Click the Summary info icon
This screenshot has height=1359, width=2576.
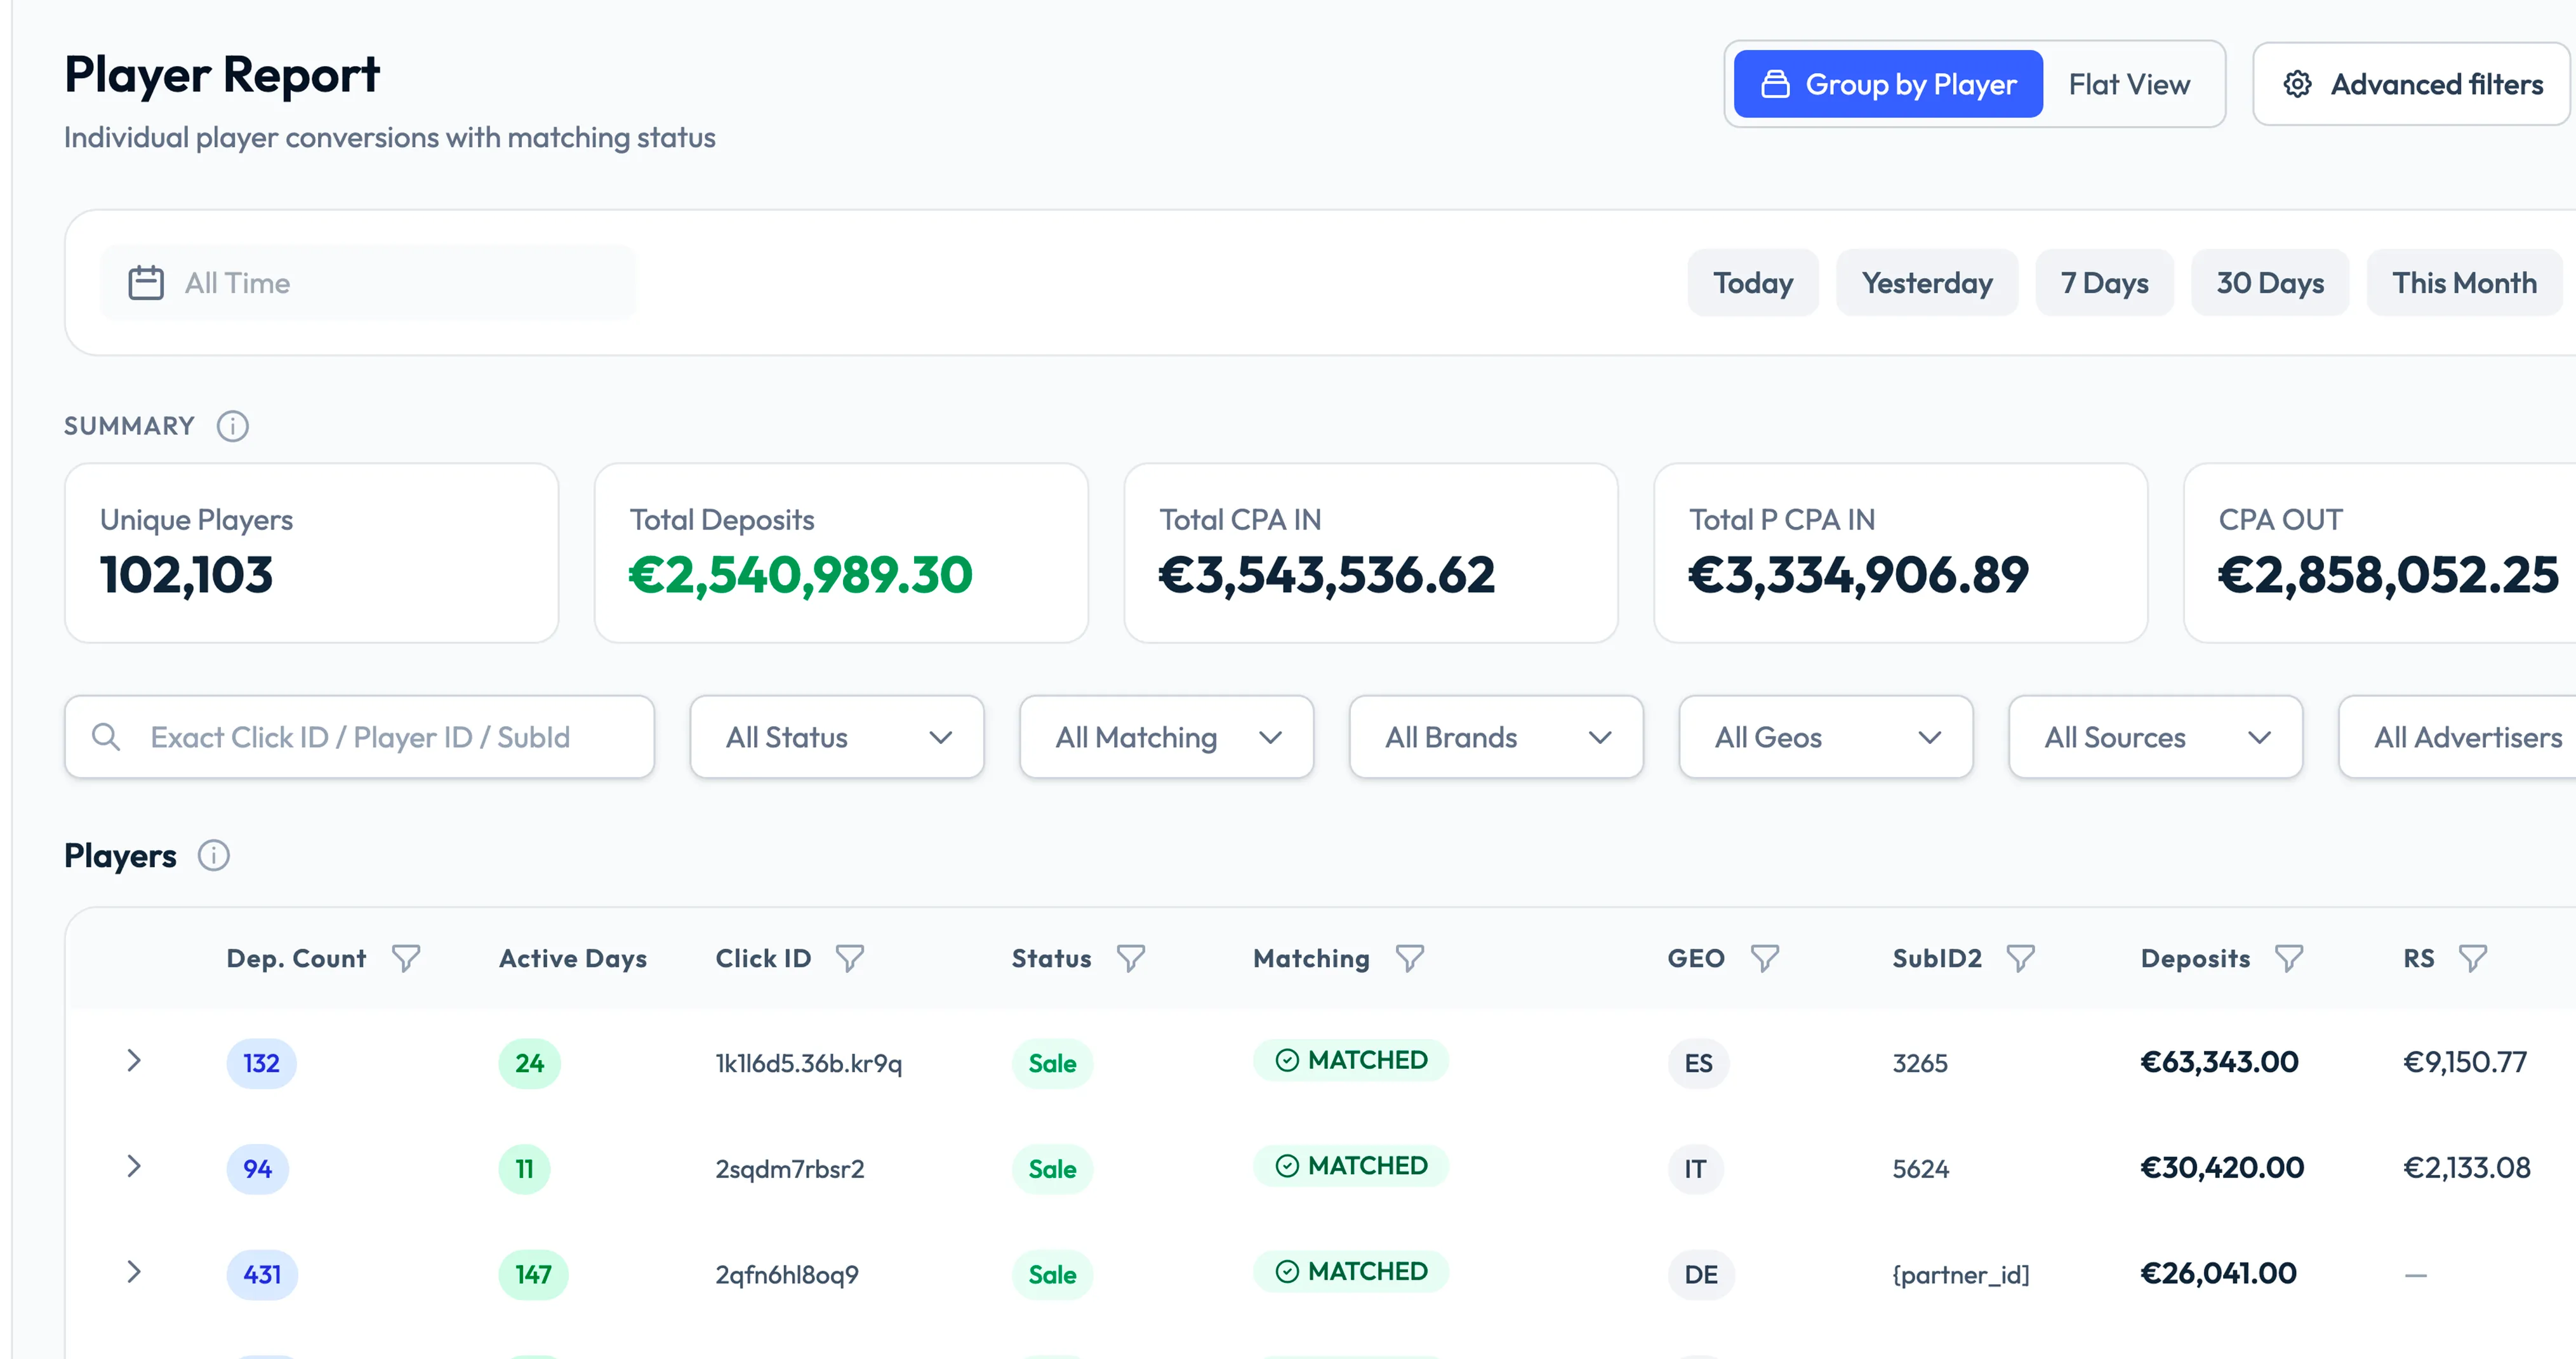232,426
